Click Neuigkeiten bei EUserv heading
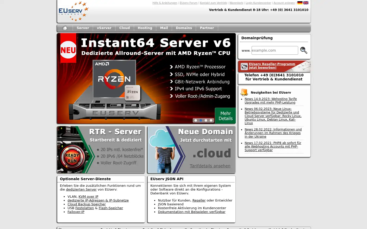Image resolution: width=367 pixels, height=229 pixels. pyautogui.click(x=271, y=93)
